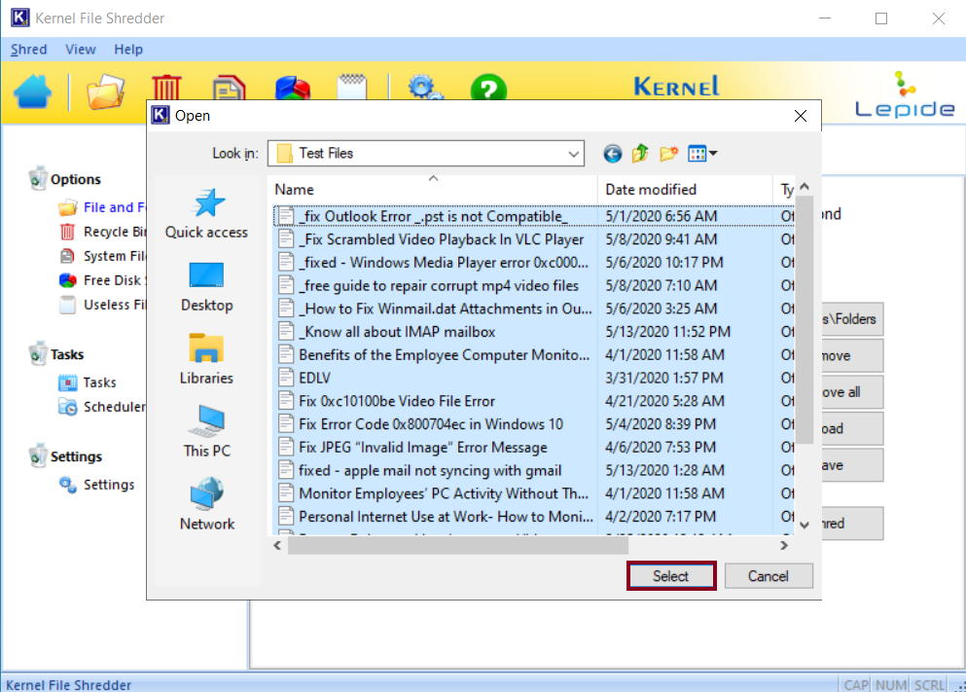
Task: Open the Files and Folders toolbar icon
Action: [x=105, y=91]
